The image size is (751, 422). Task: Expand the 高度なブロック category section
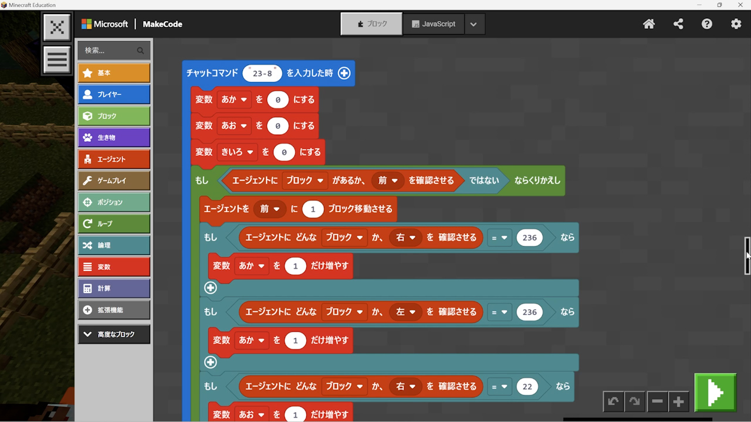[x=114, y=334]
